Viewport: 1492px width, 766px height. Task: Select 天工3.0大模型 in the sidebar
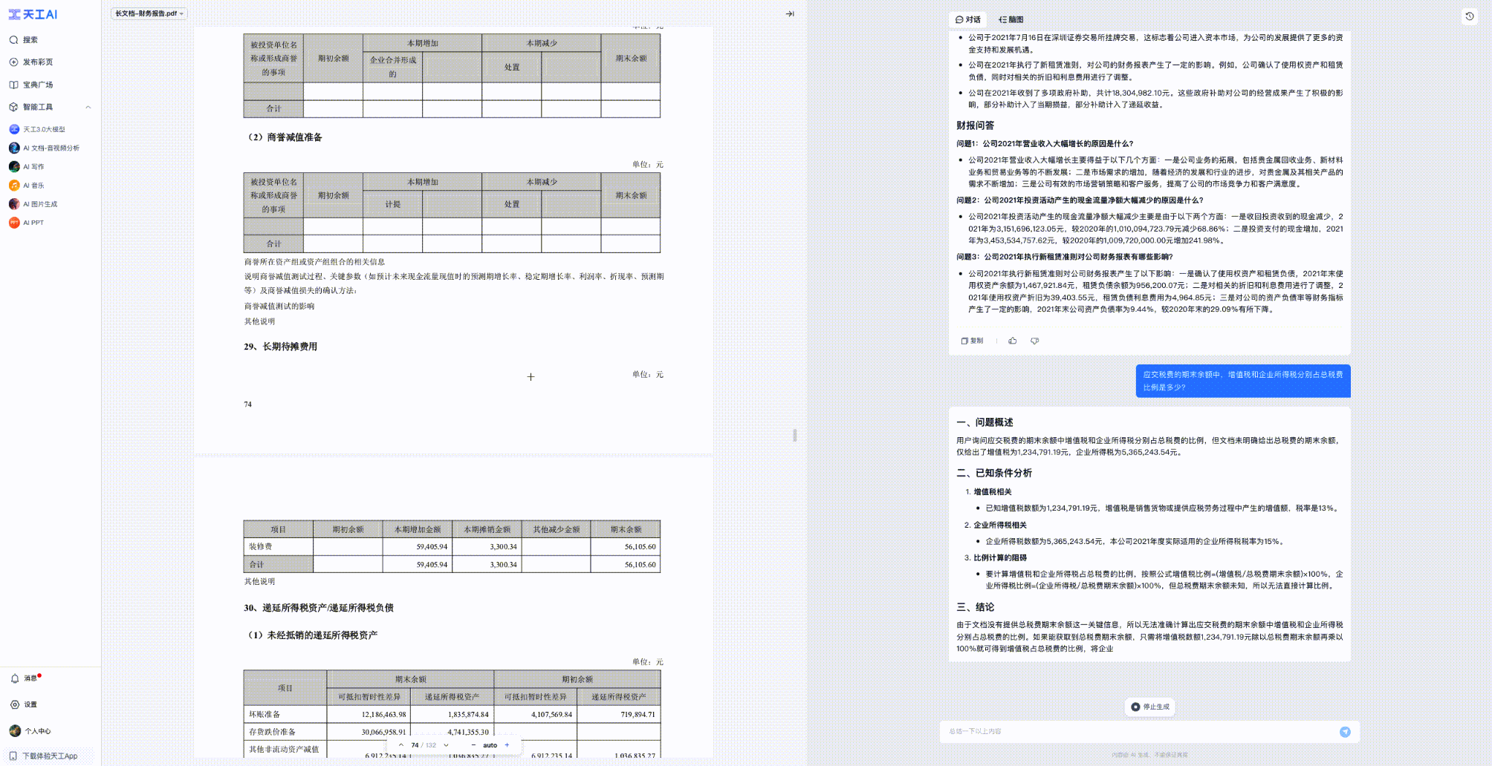point(45,128)
